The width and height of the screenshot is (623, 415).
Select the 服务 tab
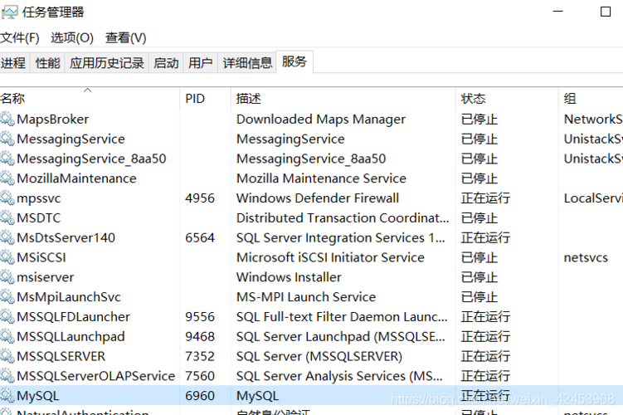(x=294, y=61)
